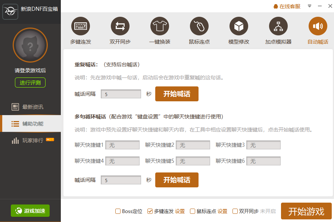Edit the repeat shout 喊话间隔 interval field
Image resolution: width=334 pixels, height=222 pixels.
(121, 94)
